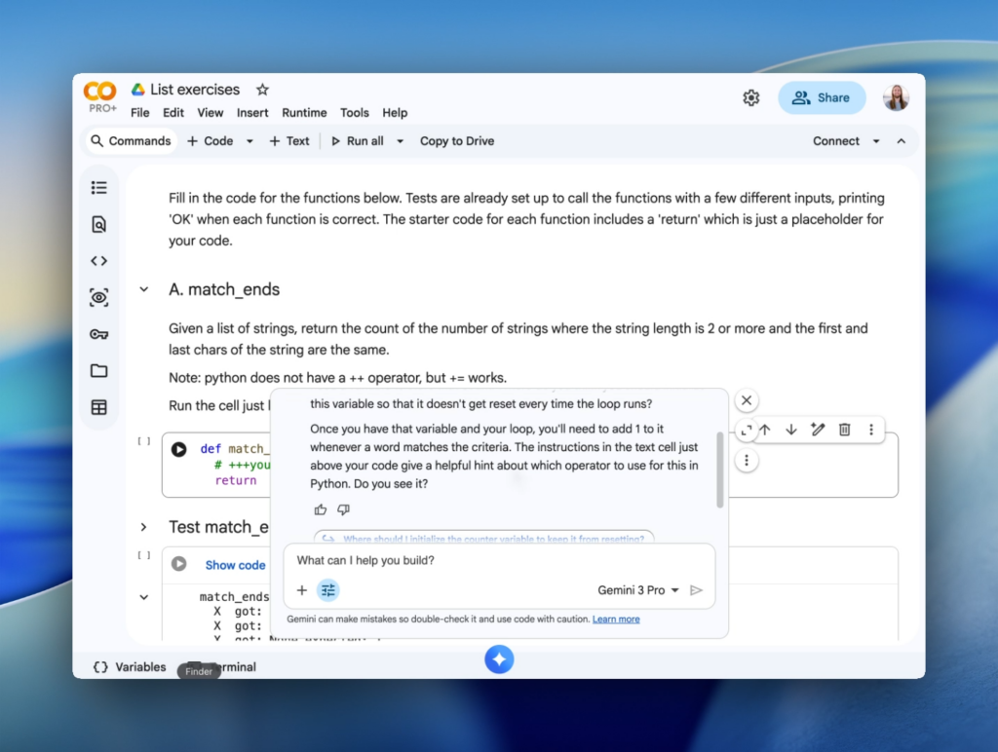The image size is (998, 752).
Task: Delete the cell using the trash icon
Action: pos(844,430)
